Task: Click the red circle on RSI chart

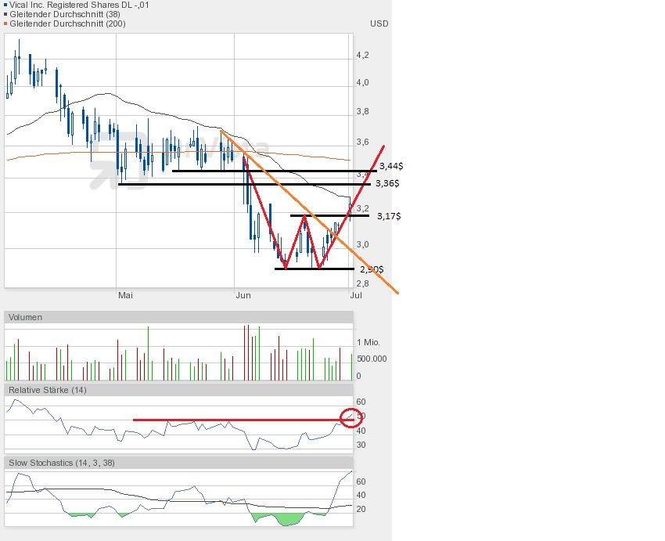Action: pyautogui.click(x=352, y=419)
